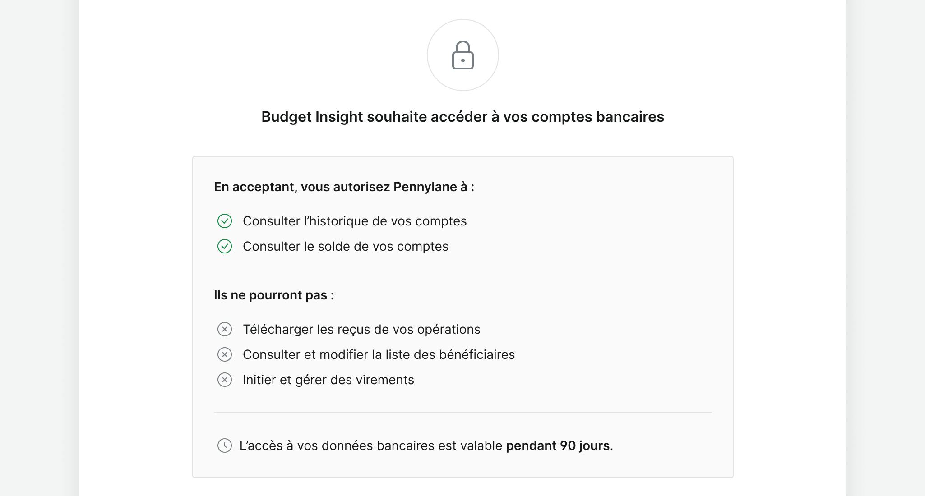Screen dimensions: 925x496
Task: Click 'Initier et gérer des virements' text
Action: click(328, 380)
